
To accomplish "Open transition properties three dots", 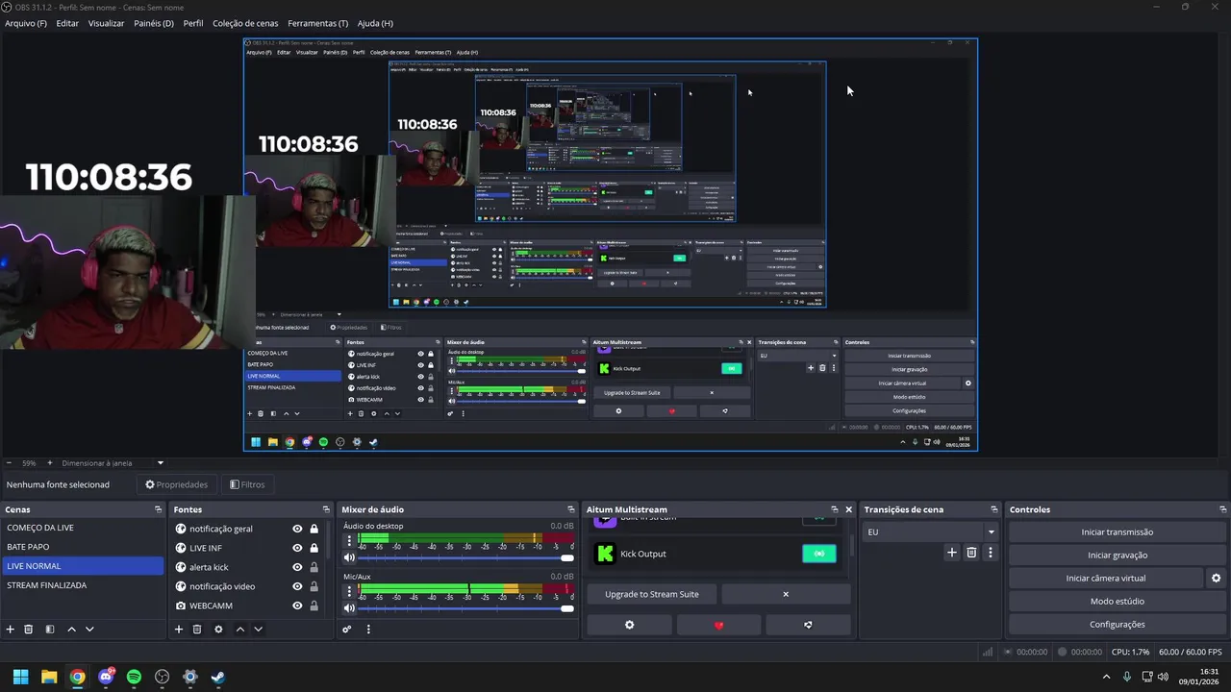I will click(x=991, y=553).
